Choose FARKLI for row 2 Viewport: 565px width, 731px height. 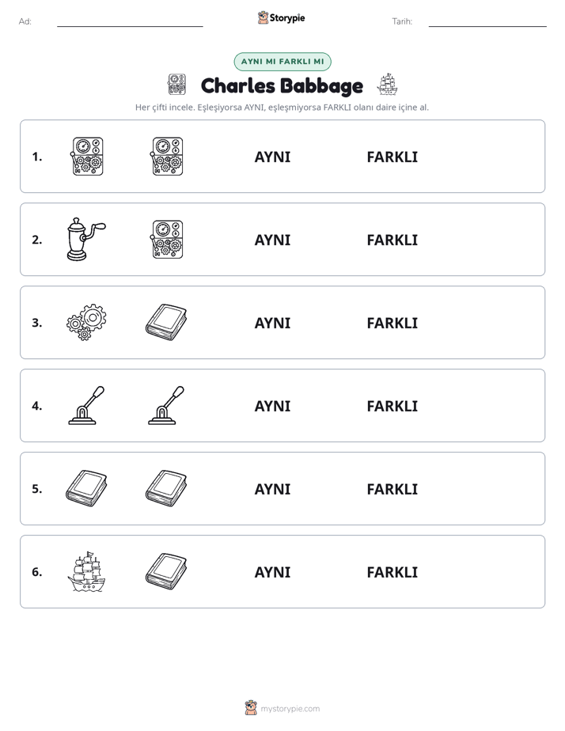392,240
